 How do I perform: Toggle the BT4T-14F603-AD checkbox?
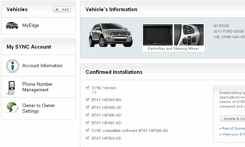87,138
